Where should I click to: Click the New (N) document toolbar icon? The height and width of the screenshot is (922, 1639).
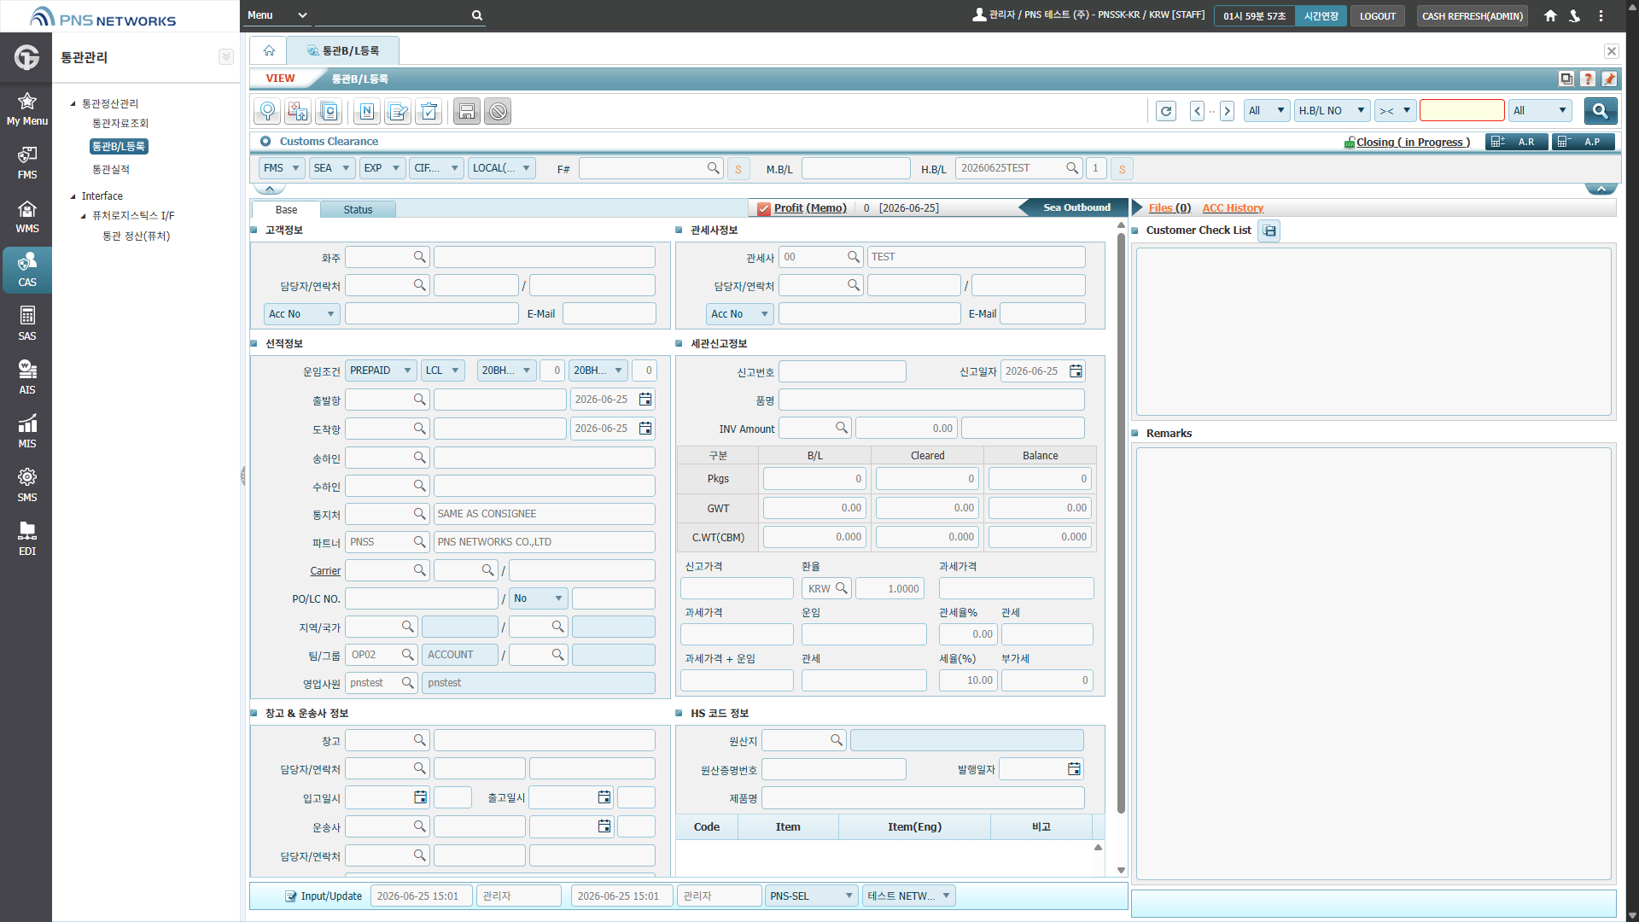pos(367,111)
